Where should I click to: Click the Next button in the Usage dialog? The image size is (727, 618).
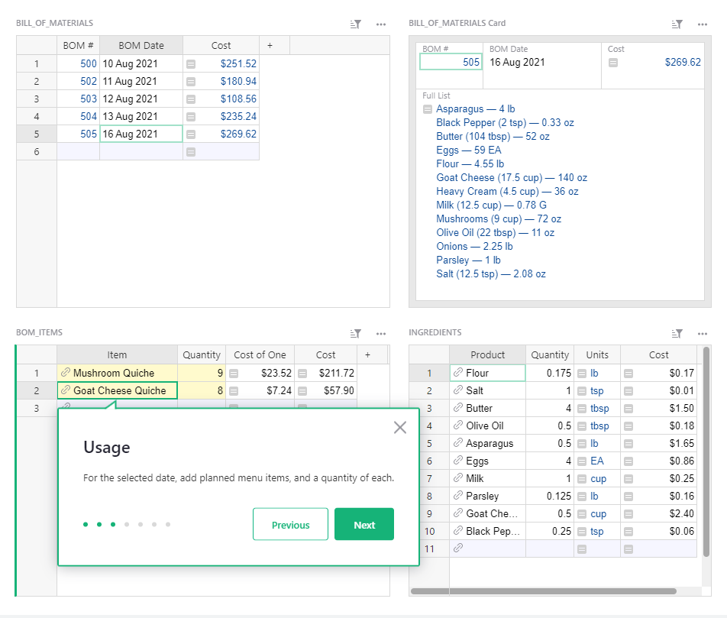coord(363,524)
